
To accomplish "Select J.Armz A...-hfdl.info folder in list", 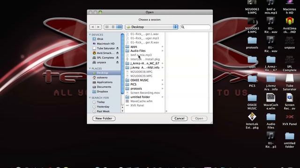I will coord(144,67).
